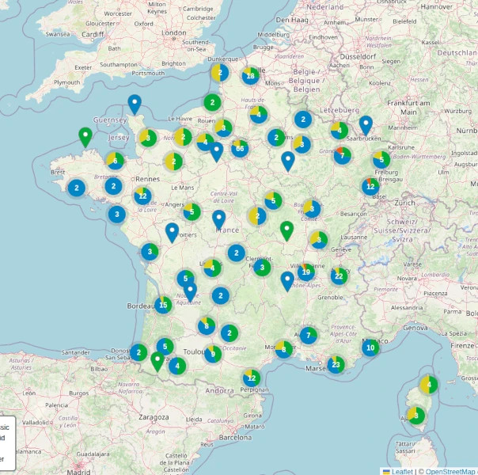
Task: Click blue marker in the English Channel
Action: pyautogui.click(x=135, y=104)
